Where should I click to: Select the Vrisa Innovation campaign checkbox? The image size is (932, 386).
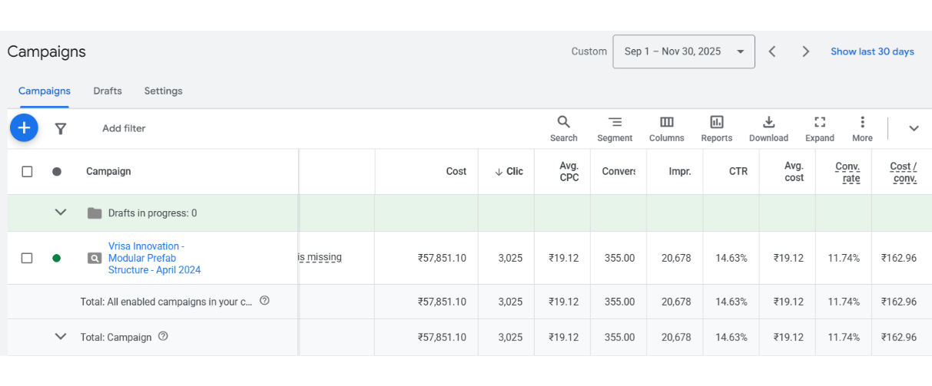[x=27, y=258]
